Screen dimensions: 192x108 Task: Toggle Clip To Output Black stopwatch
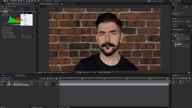(4, 36)
